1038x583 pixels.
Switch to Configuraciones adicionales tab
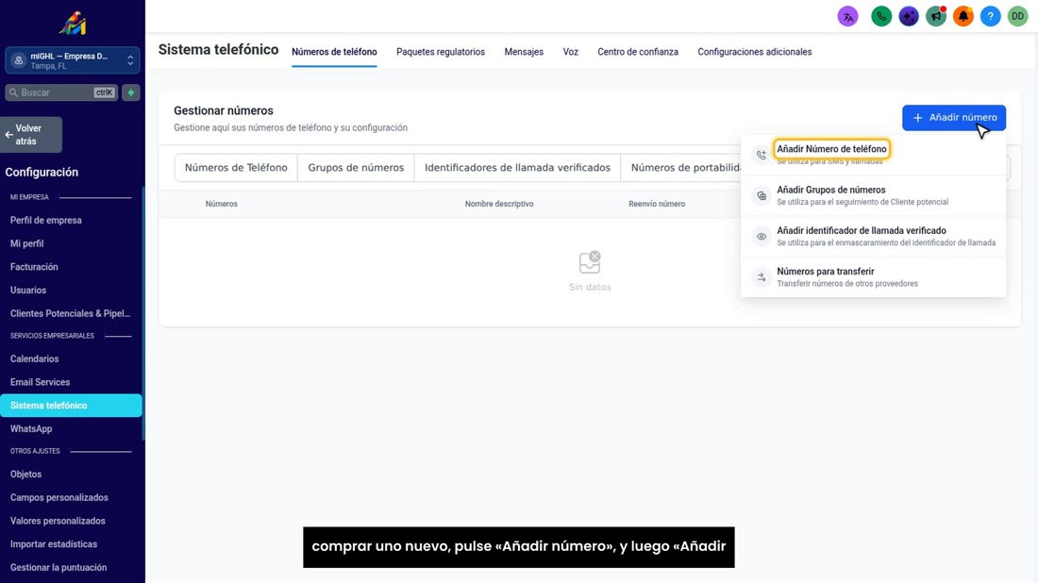(755, 52)
